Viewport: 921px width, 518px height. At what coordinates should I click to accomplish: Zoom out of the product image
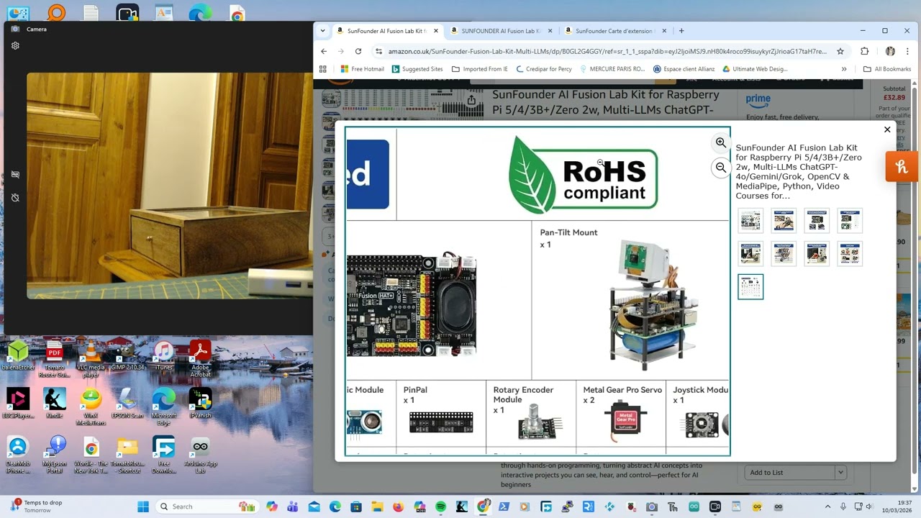click(721, 168)
